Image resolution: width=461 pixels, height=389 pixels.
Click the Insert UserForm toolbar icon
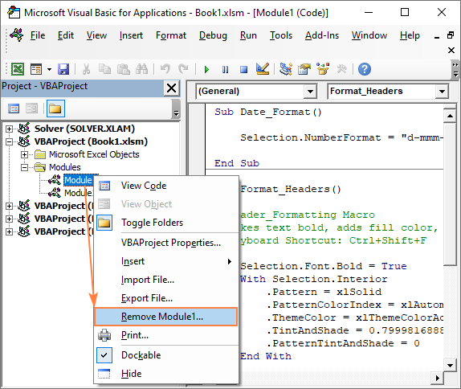click(36, 69)
